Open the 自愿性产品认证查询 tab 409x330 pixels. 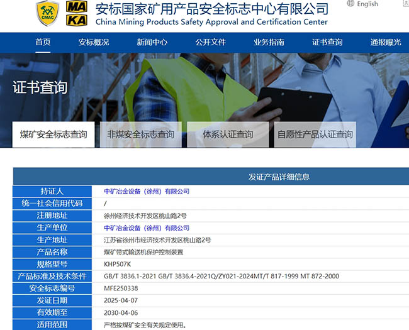[x=315, y=135]
